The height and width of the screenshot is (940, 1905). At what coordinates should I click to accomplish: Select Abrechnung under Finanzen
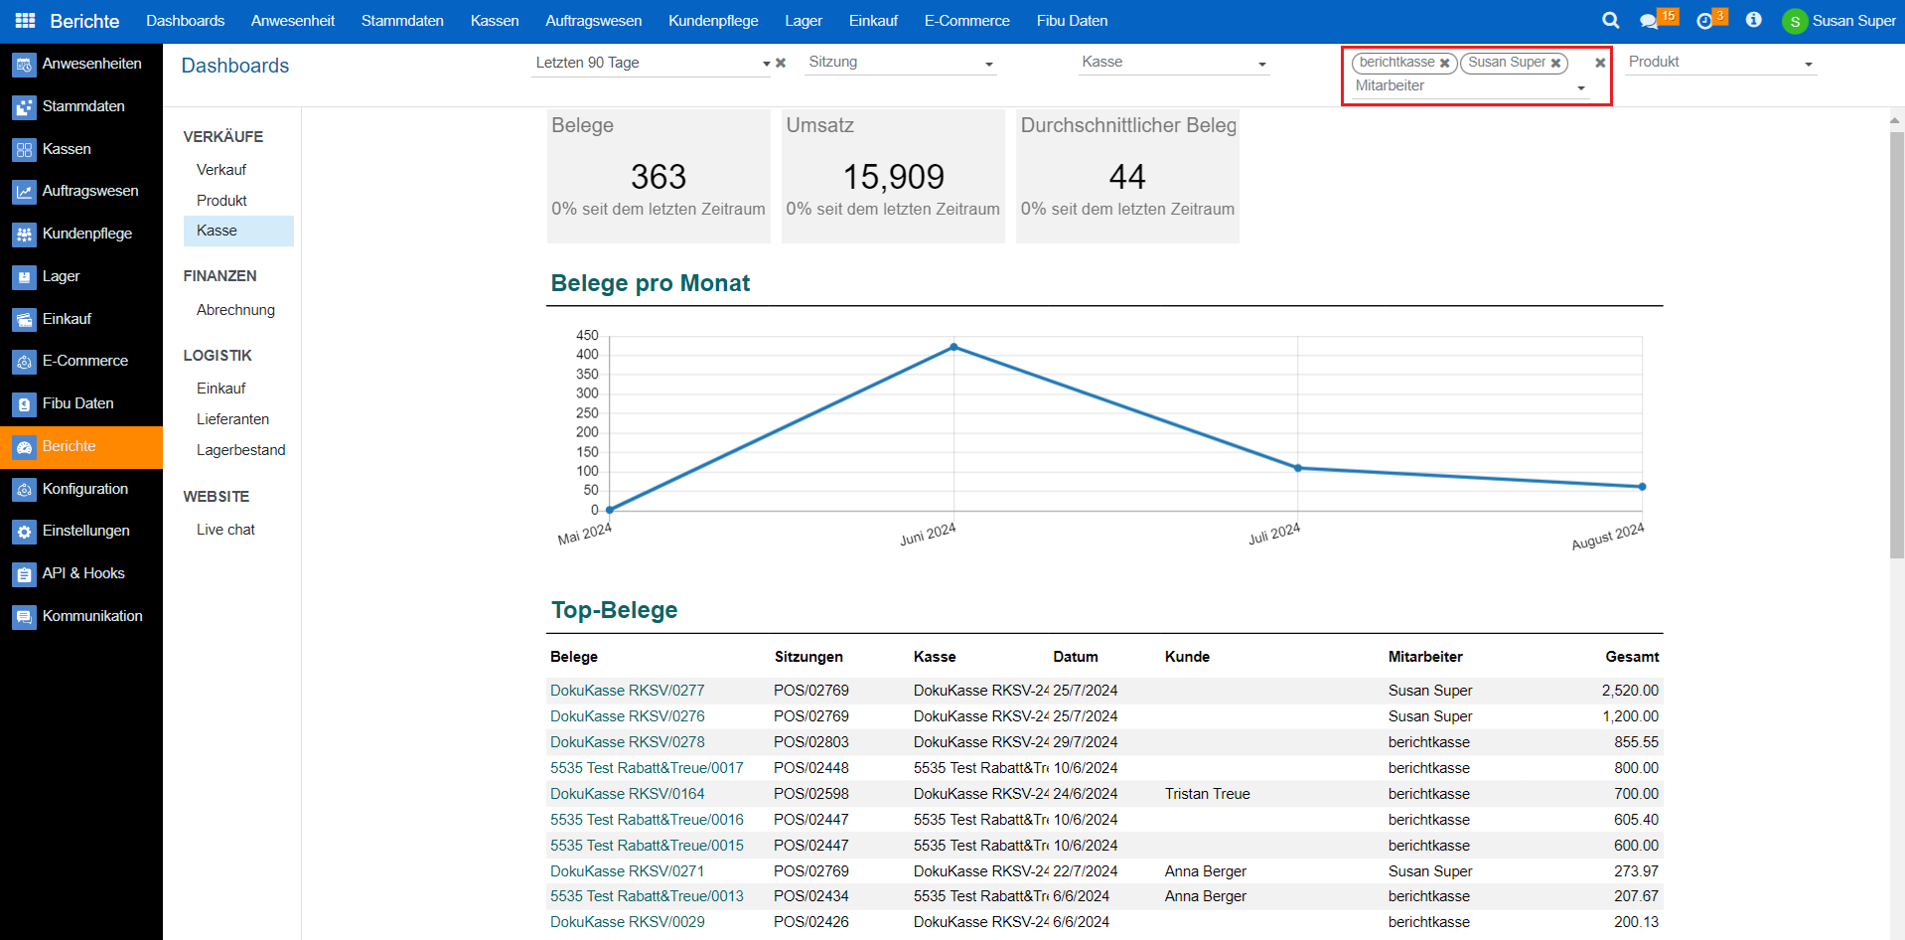click(235, 310)
